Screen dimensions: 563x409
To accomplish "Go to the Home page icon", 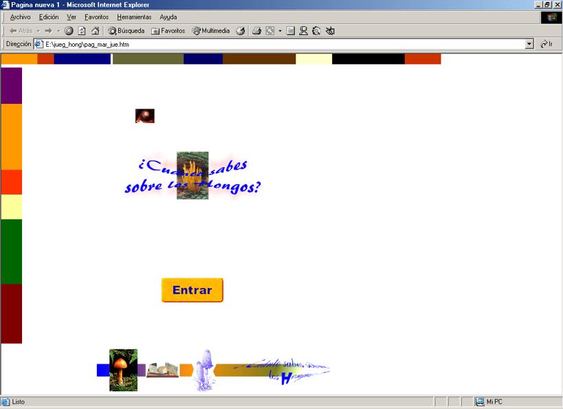I will tap(95, 31).
